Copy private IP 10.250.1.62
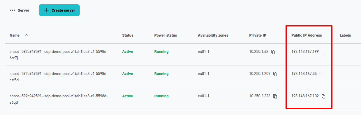Image resolution: width=361 pixels, height=115 pixels. (x=273, y=52)
